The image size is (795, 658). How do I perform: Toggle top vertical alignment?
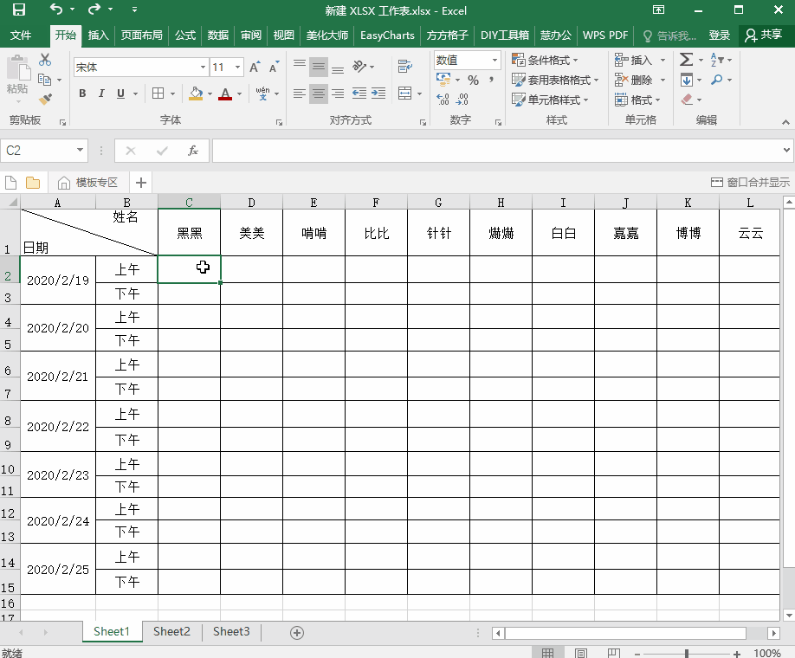click(300, 67)
